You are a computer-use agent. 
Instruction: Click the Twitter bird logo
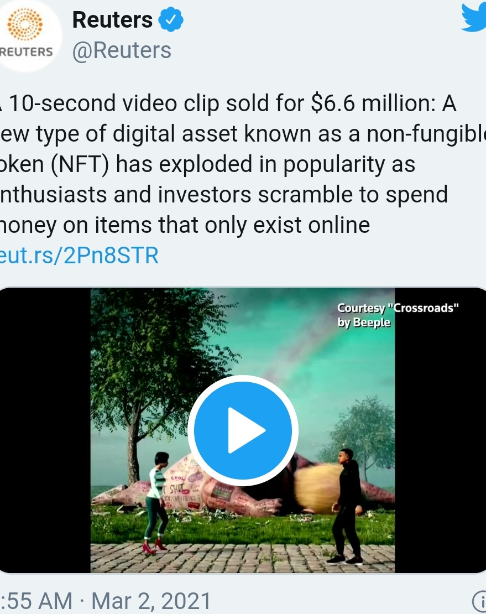[474, 17]
